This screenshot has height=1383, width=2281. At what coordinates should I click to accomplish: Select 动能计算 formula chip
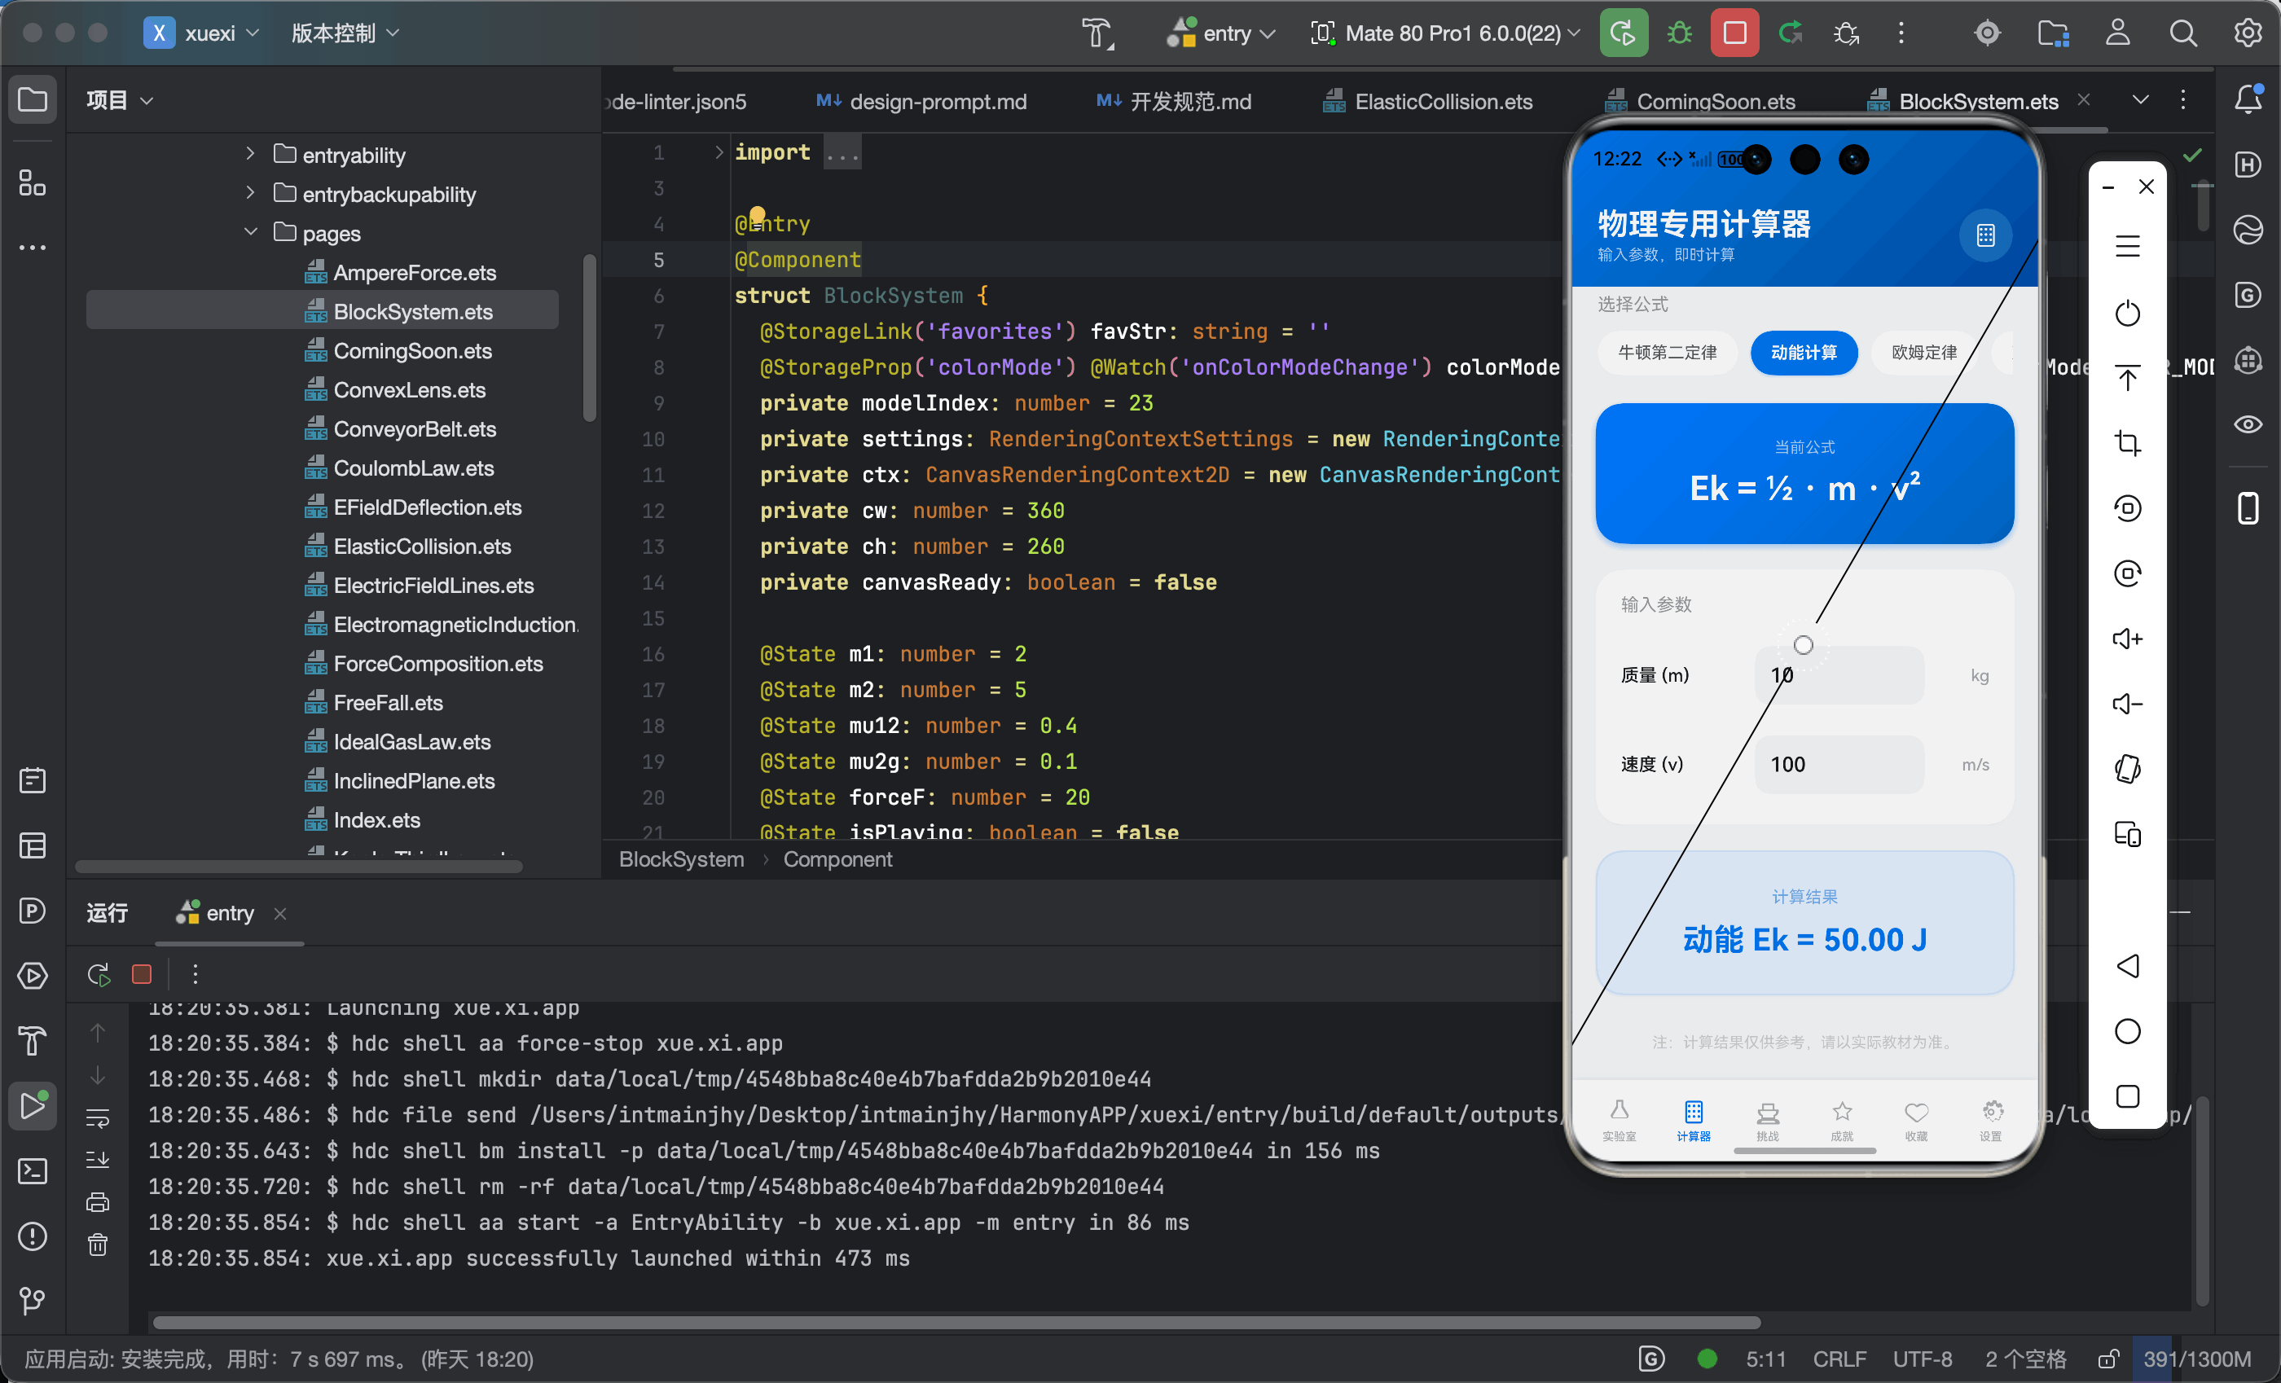[1804, 353]
